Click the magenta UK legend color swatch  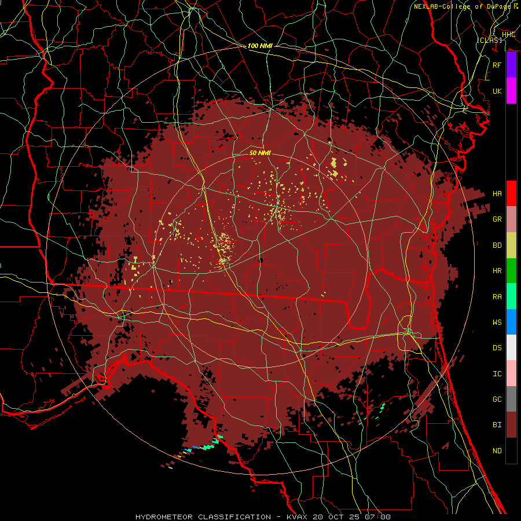pyautogui.click(x=511, y=91)
